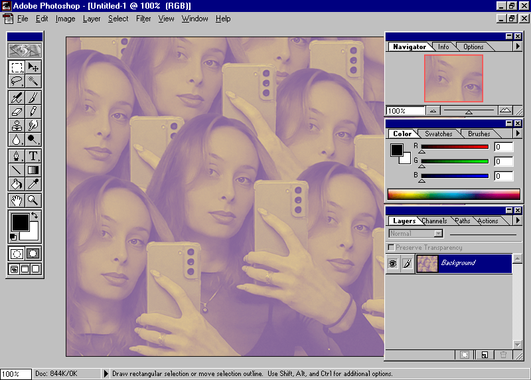Hide the Background layer with eye icon
Viewport: 531px width, 380px height.
point(392,264)
